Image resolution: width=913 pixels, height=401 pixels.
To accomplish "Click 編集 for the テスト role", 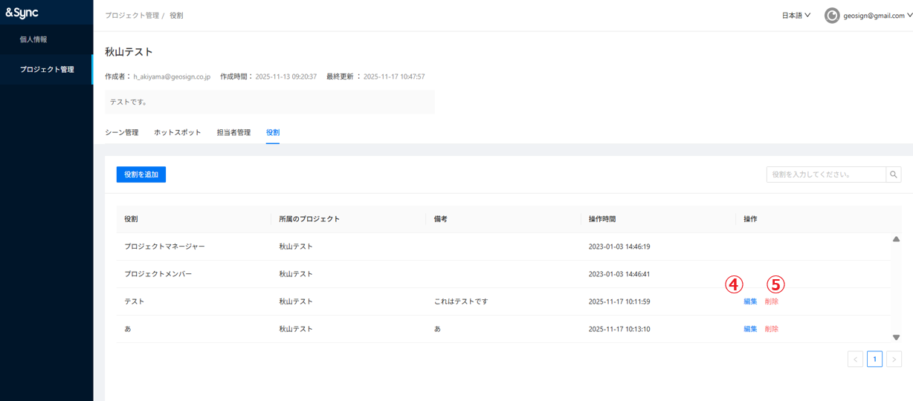I will click(x=750, y=301).
